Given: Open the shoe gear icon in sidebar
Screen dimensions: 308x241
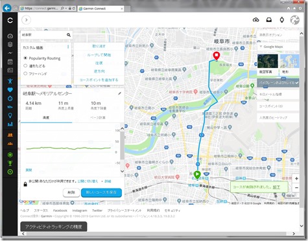Looking at the screenshot, I should 10,107.
